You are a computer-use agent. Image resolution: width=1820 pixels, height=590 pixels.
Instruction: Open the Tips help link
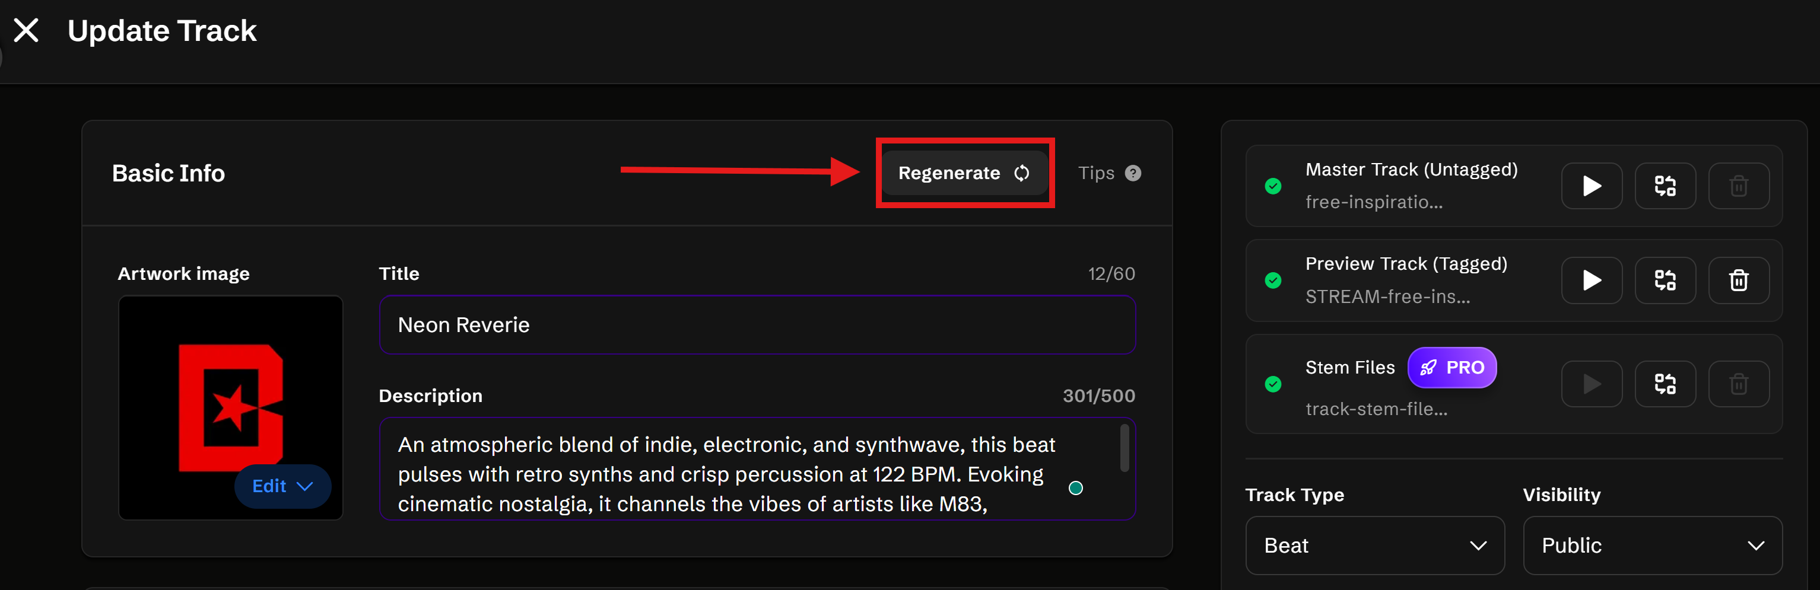point(1108,173)
